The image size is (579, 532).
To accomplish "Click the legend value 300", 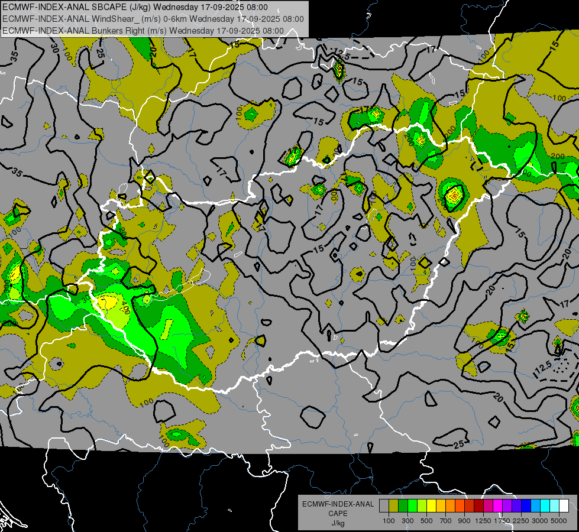I will pyautogui.click(x=407, y=521).
